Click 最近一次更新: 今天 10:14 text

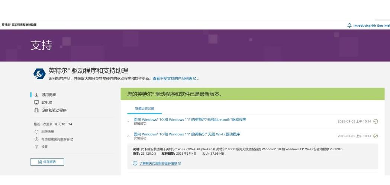pos(53,124)
